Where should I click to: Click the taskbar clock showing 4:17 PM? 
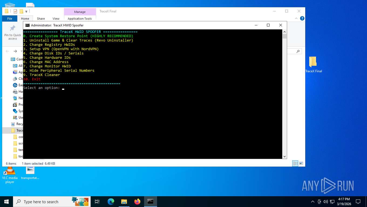pos(344,202)
